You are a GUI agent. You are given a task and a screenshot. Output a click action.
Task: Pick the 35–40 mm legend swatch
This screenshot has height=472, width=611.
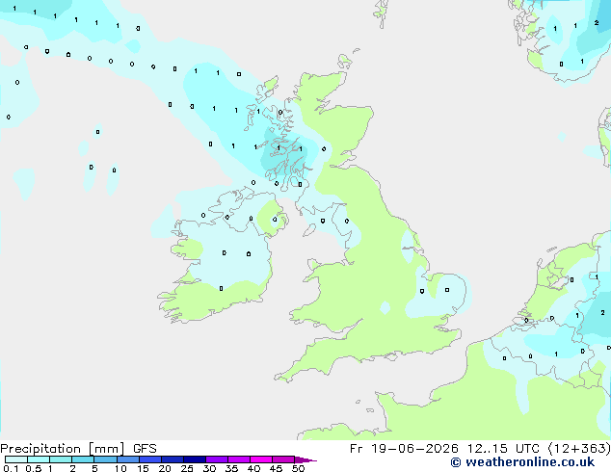(x=238, y=459)
